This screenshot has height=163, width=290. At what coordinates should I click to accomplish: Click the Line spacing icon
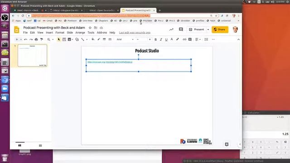click(206, 39)
